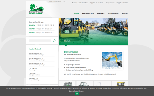Open the excavator-in-snow thumbnail image
The width and height of the screenshot is (154, 96).
coord(112,60)
